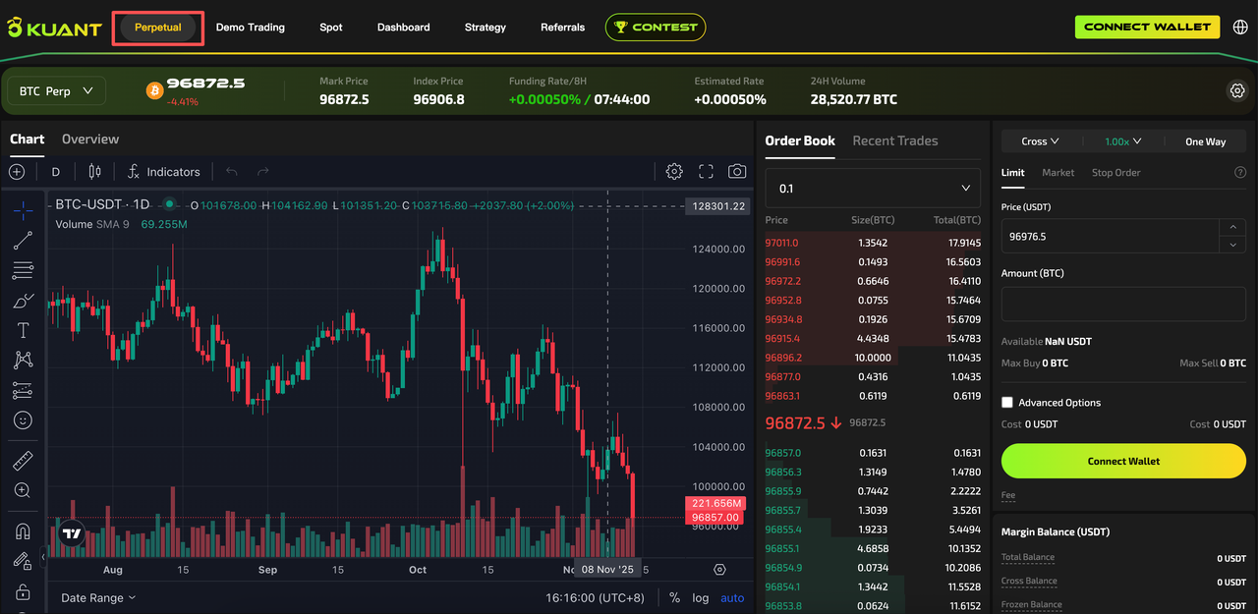This screenshot has height=614, width=1258.
Task: Click the help question mark icon near Stop Order
Action: [x=1240, y=173]
